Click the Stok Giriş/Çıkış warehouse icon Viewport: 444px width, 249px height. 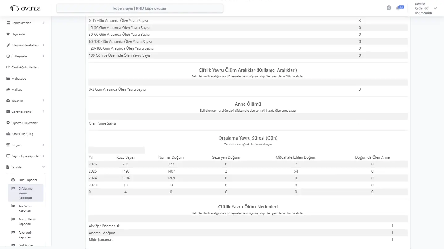point(8,134)
